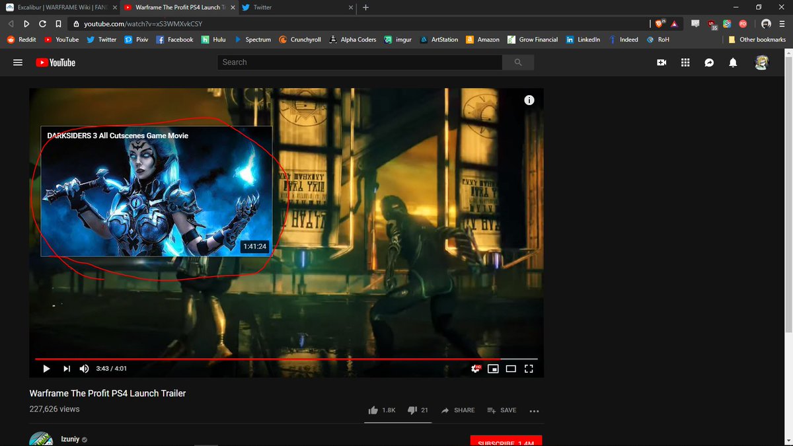Like the video (1.8K)

(x=382, y=410)
